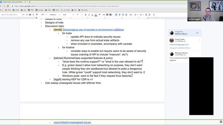Click the Numbered list icon
Screen dimensions: 223x125
pyautogui.click(x=135, y=15)
